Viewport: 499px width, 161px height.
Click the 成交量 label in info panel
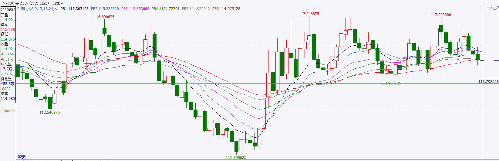pyautogui.click(x=6, y=64)
